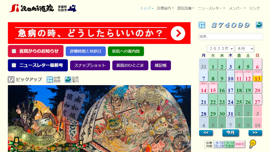Go to the リンク page
The image size is (270, 152).
pyautogui.click(x=255, y=8)
